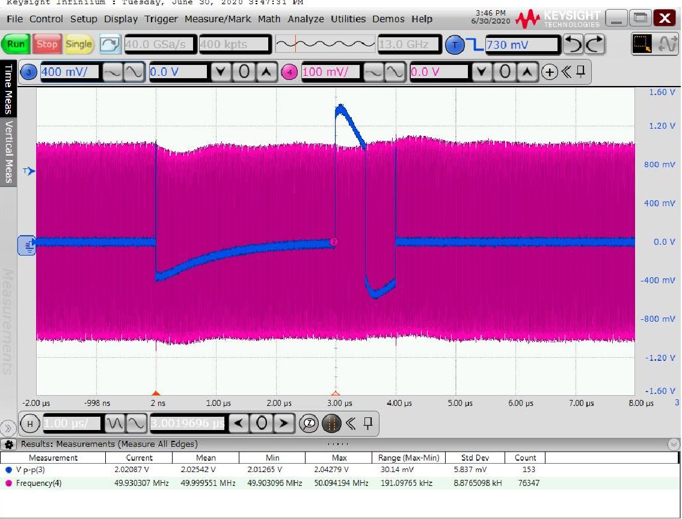This screenshot has height=519, width=682.
Task: Click the horizontal position left arrow
Action: tap(239, 423)
